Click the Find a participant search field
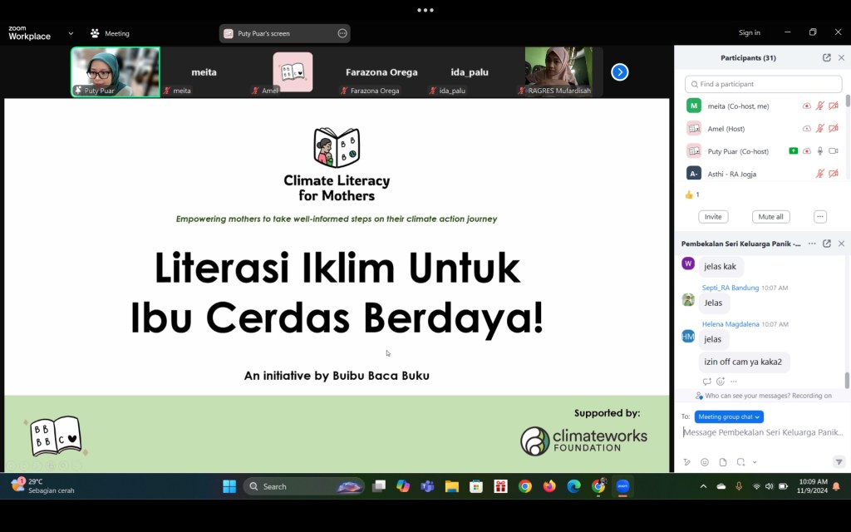This screenshot has height=532, width=851. coord(763,84)
